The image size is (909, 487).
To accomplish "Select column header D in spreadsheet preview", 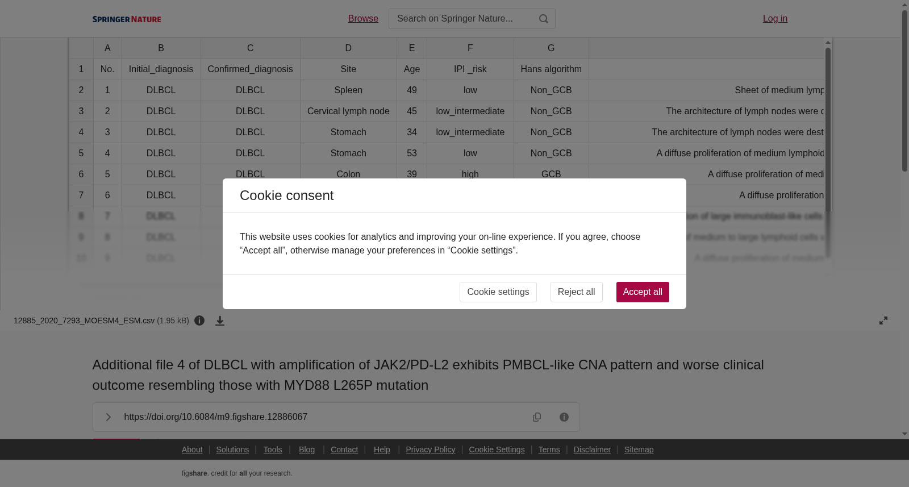I will (348, 48).
